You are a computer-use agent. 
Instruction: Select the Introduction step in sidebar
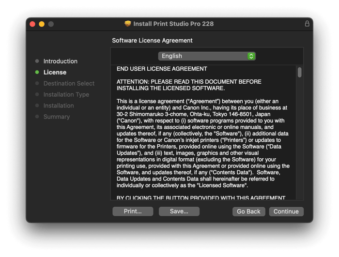[x=61, y=61]
